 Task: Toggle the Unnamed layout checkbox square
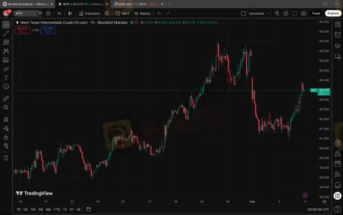244,13
